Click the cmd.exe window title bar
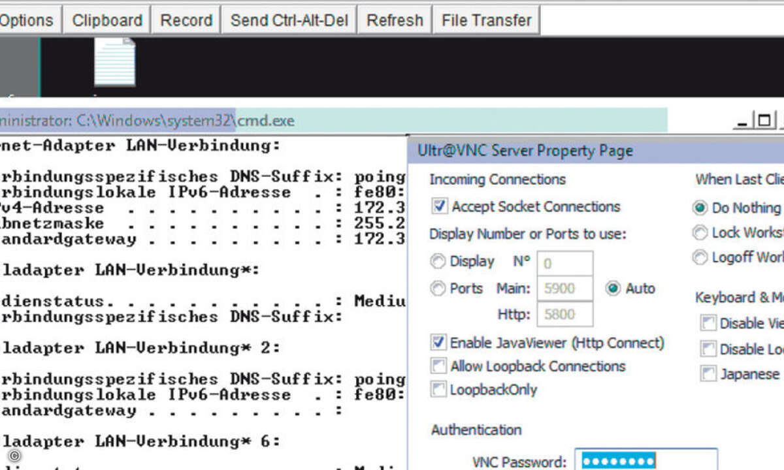This screenshot has height=470, width=784. (333, 121)
